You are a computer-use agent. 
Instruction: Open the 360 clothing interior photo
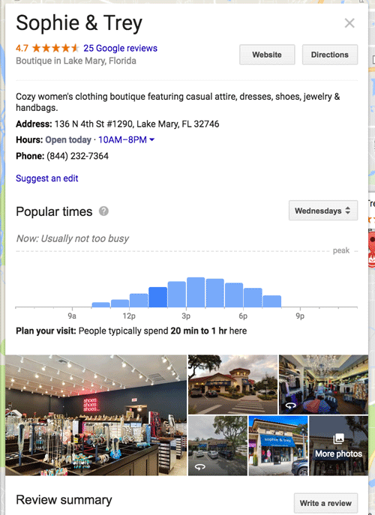[323, 385]
